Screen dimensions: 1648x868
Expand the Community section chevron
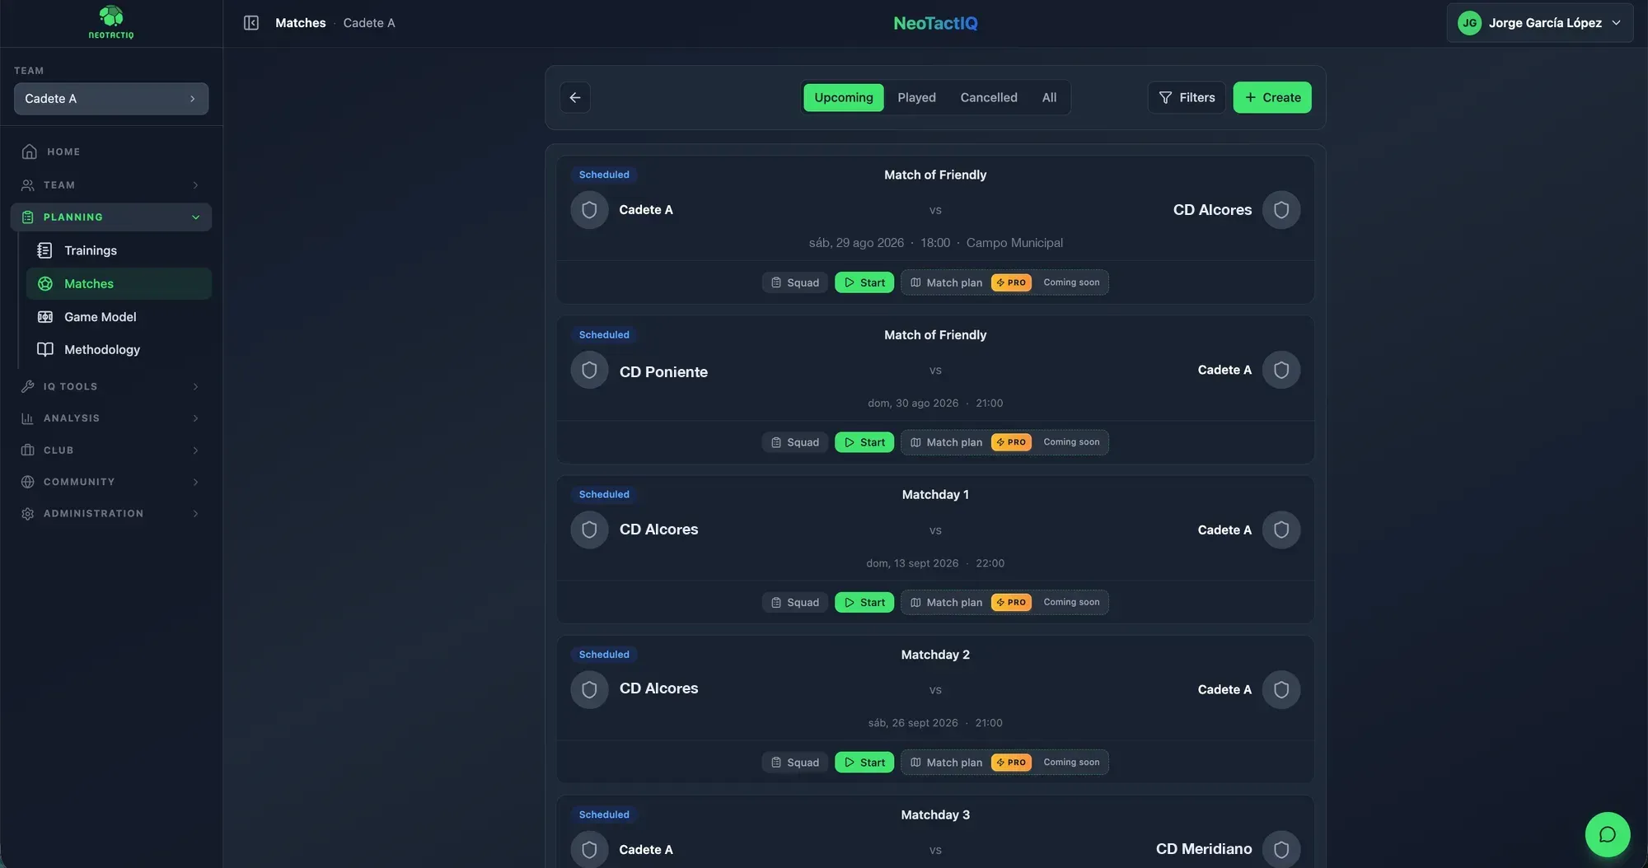tap(195, 482)
